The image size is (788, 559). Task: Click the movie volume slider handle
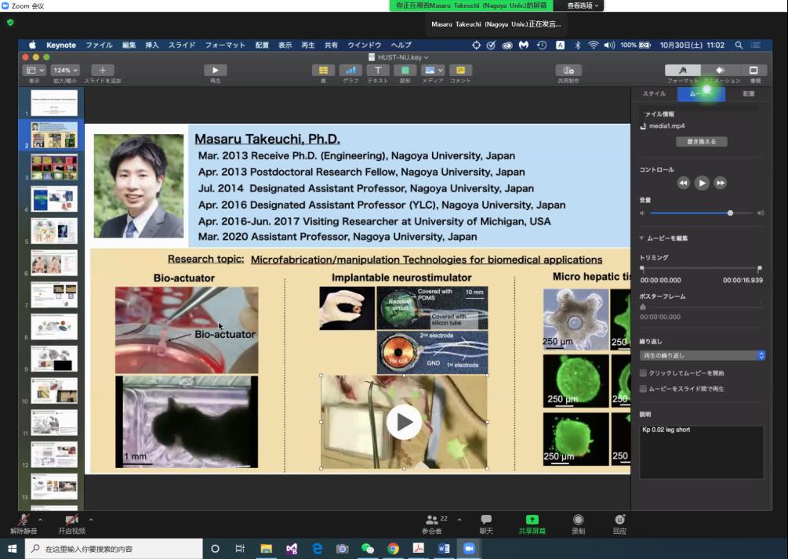[730, 213]
